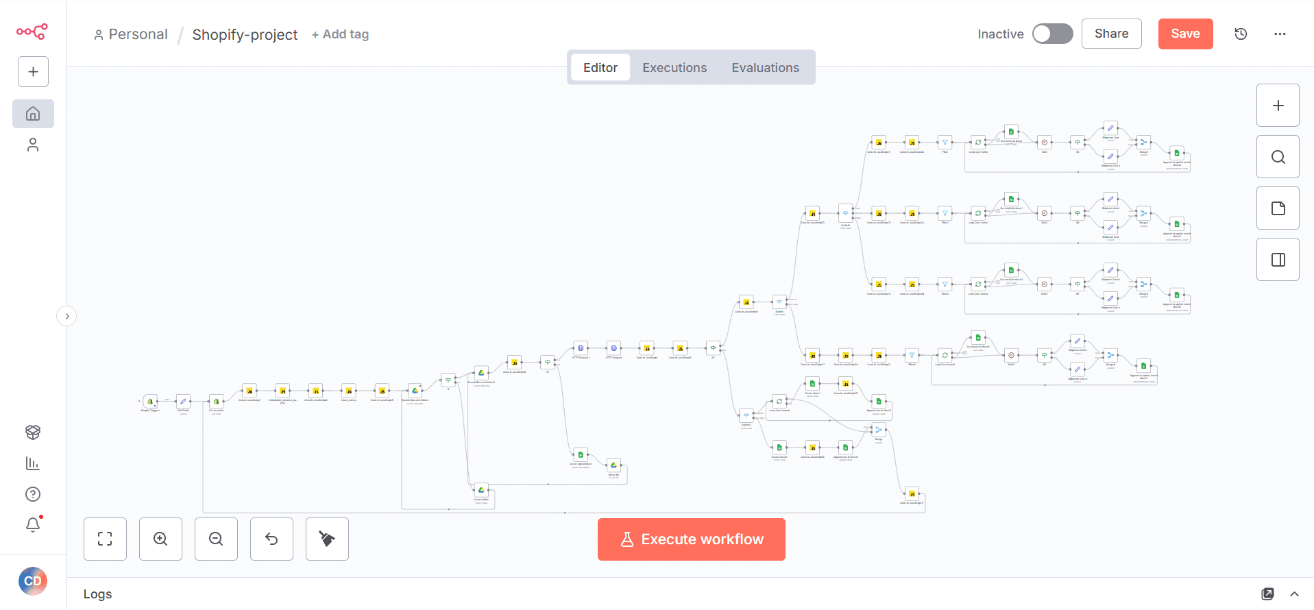Open the workflow history clock icon

coord(1241,34)
